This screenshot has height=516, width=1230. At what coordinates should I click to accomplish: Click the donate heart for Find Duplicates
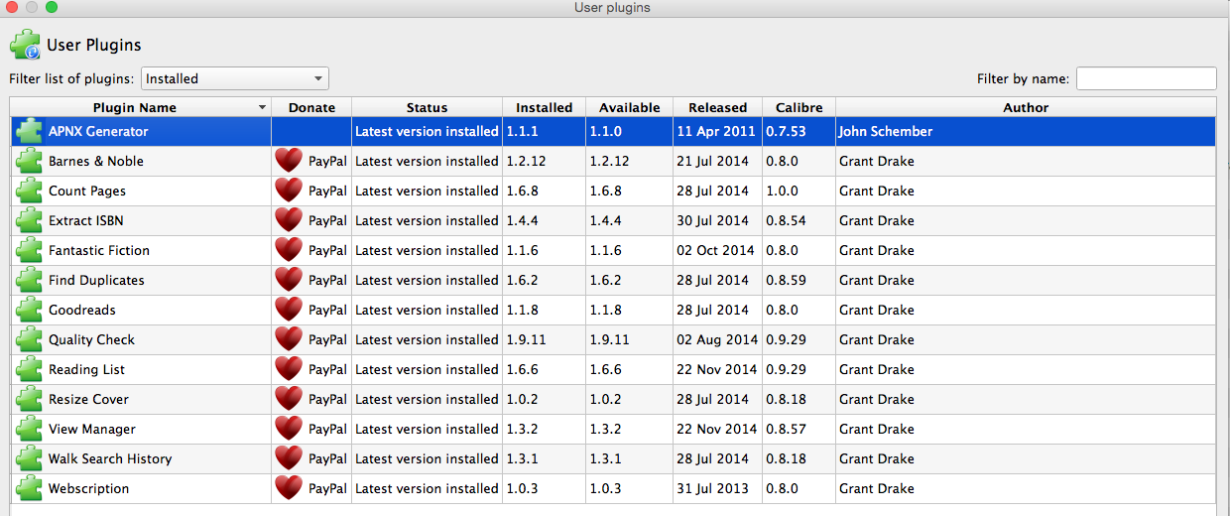click(x=289, y=280)
